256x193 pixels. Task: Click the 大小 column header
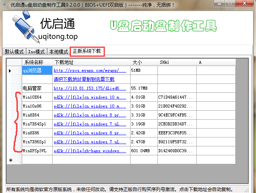click(x=143, y=62)
